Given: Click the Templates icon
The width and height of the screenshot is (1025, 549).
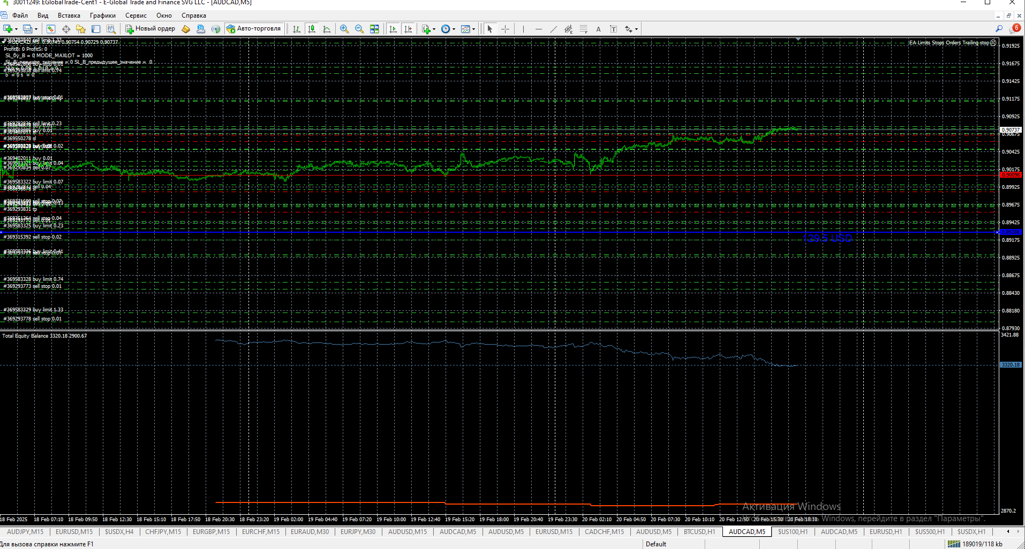Looking at the screenshot, I should tap(465, 29).
